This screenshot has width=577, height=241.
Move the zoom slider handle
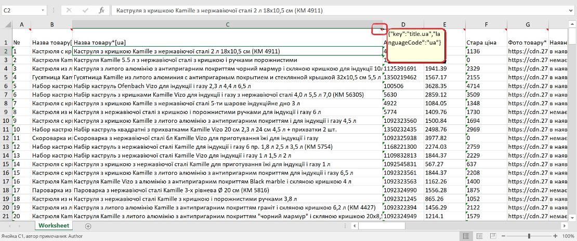tap(529, 236)
